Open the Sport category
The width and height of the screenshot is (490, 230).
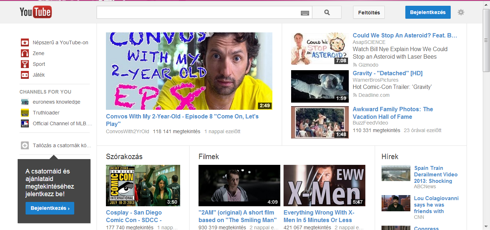(x=39, y=64)
